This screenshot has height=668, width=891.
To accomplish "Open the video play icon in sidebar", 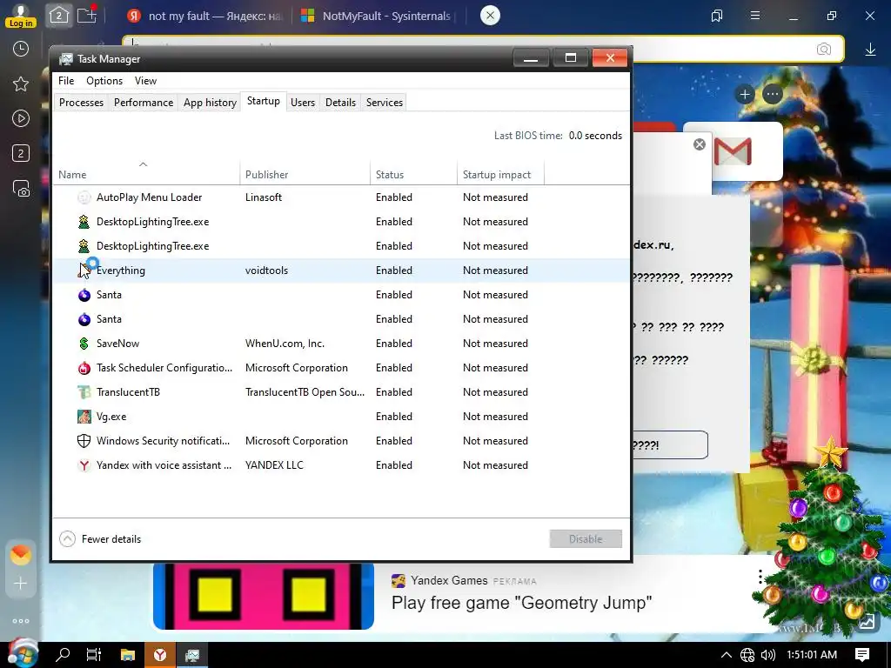I will (x=21, y=118).
